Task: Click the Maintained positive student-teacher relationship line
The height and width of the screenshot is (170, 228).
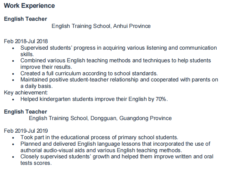Action: point(119,79)
